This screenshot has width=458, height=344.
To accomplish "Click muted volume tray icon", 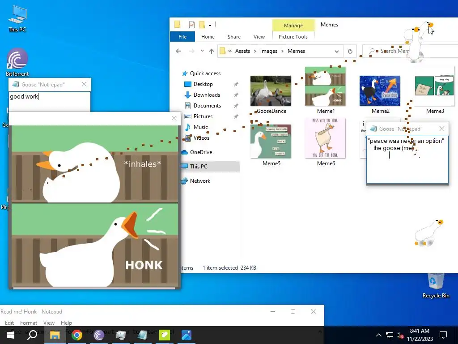I will 400,335.
